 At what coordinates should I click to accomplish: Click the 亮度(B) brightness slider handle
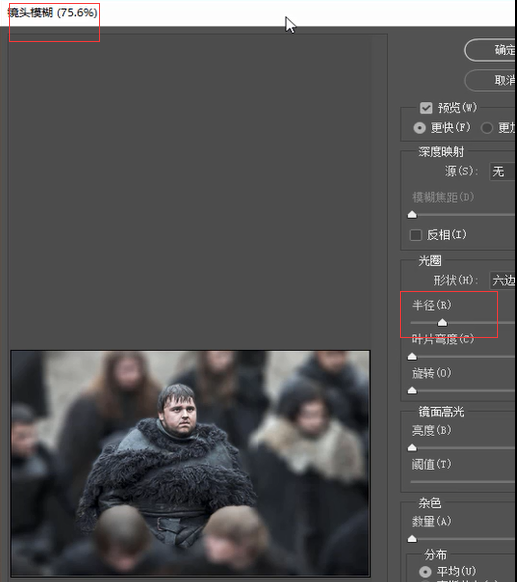click(412, 448)
